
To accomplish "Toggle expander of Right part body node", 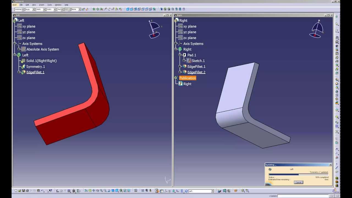I will tap(176, 49).
